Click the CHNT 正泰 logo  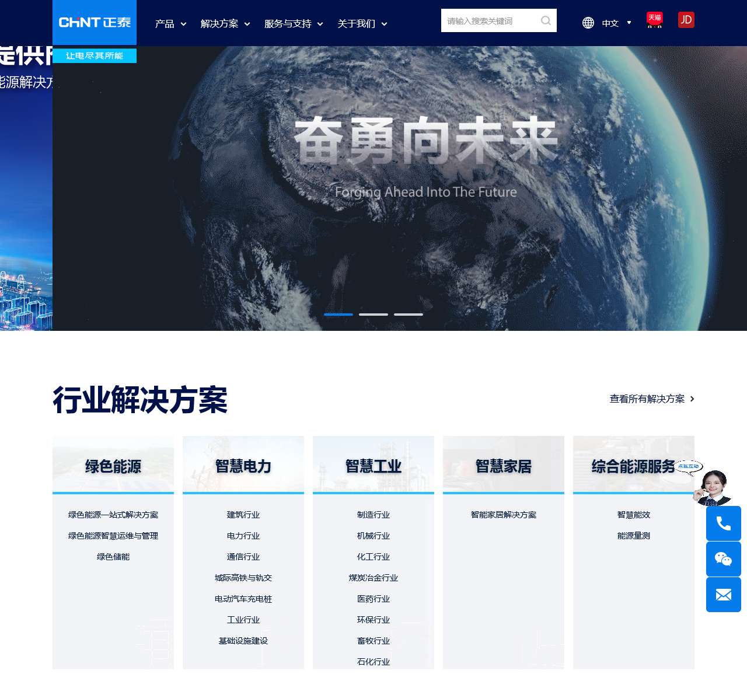point(95,22)
